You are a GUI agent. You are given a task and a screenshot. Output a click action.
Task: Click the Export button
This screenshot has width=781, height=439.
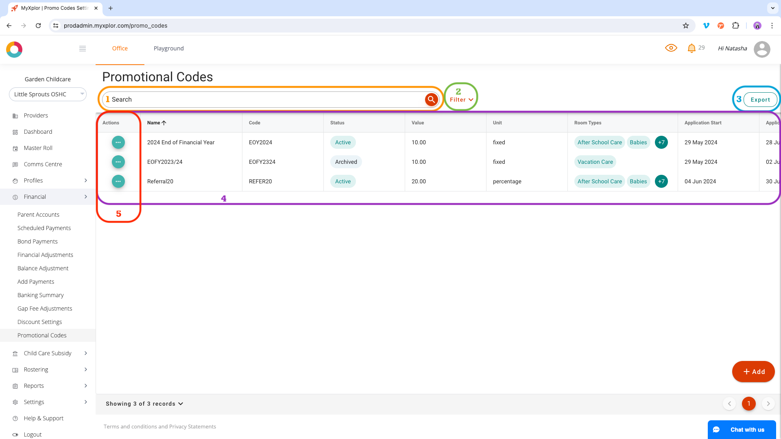pyautogui.click(x=760, y=100)
